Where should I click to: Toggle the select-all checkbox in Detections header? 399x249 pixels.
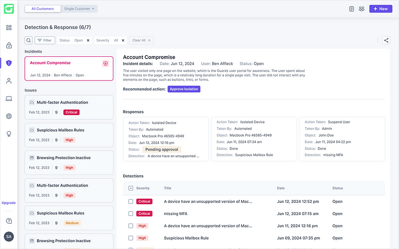click(x=131, y=188)
